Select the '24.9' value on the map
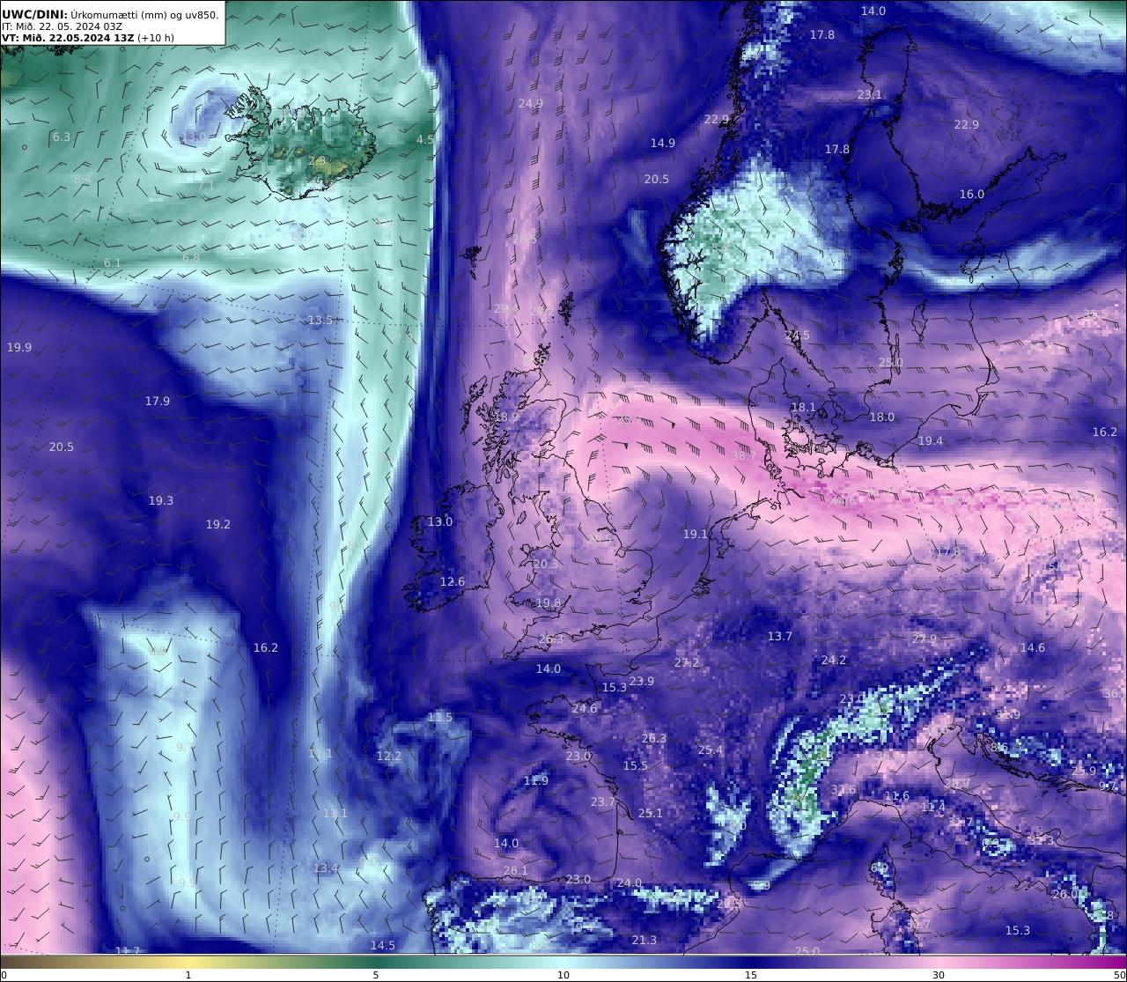 coord(531,103)
